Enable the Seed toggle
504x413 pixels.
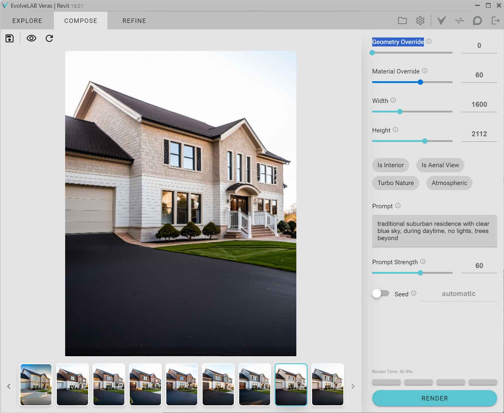(381, 294)
